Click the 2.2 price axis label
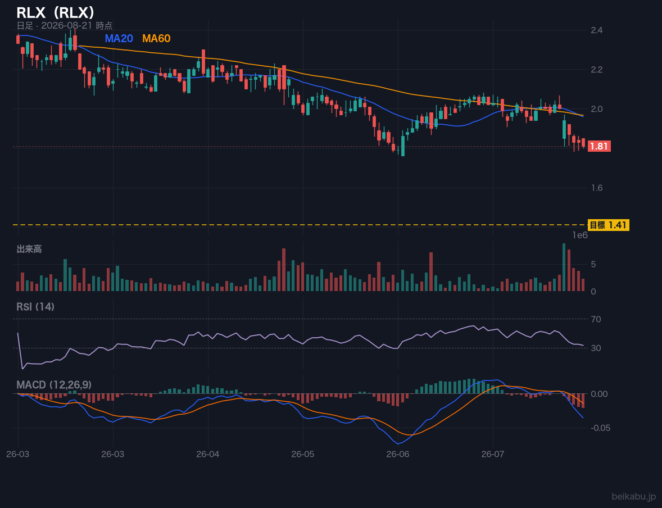The image size is (662, 508). coord(597,69)
